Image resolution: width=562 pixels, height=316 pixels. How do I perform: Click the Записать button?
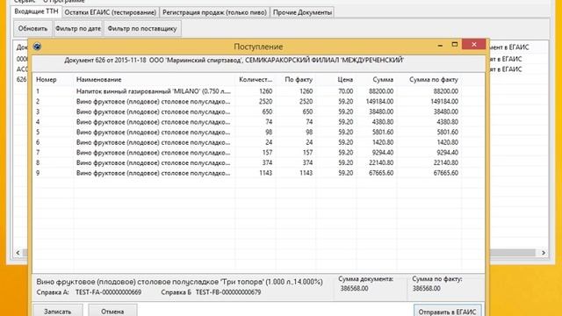click(58, 312)
